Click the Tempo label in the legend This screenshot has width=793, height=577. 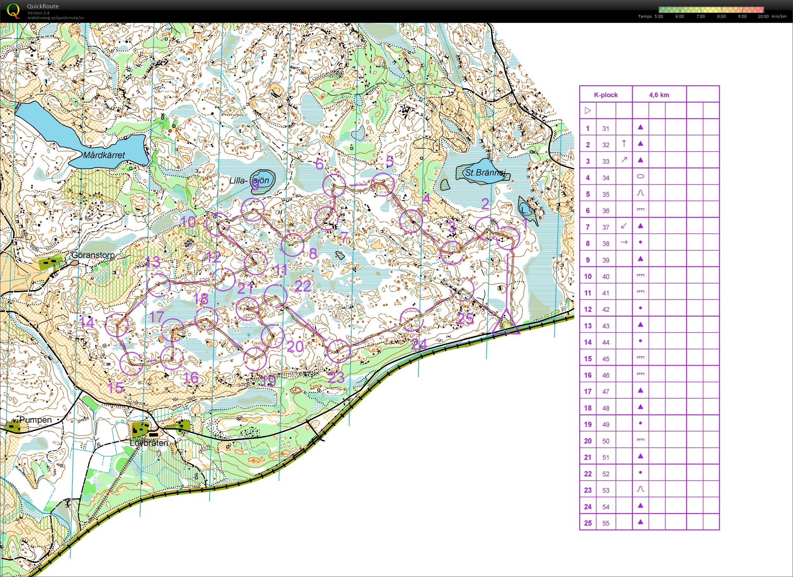(x=645, y=16)
